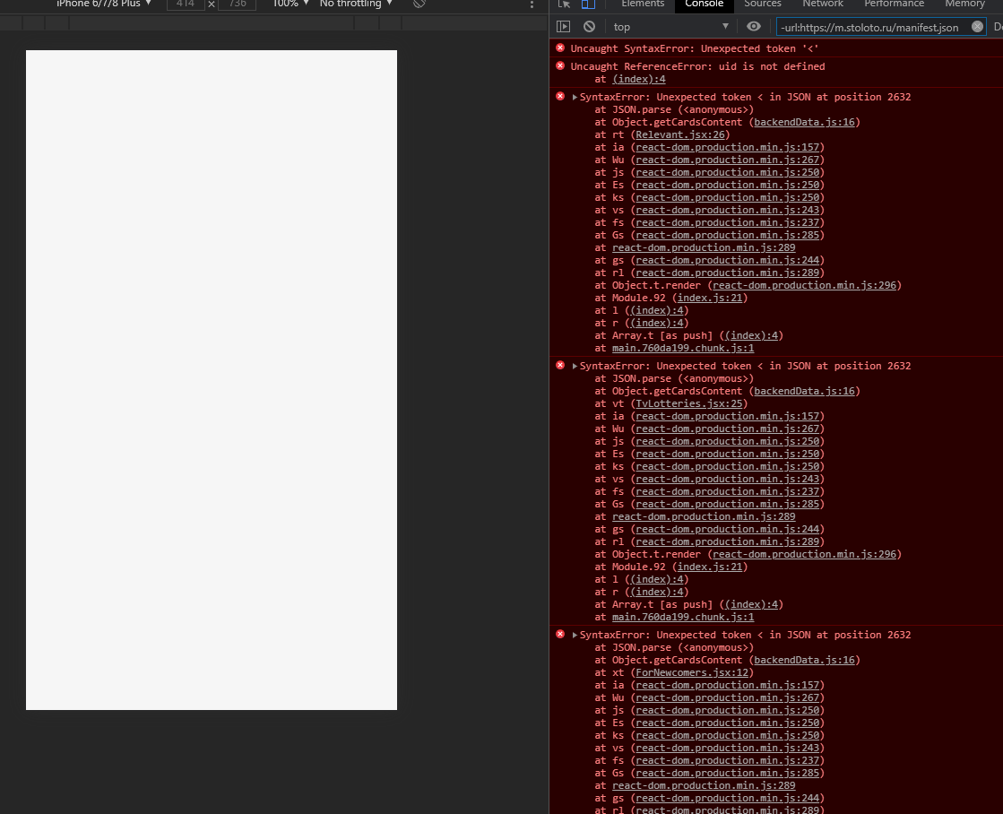
Task: Click the console filter input field
Action: coord(869,27)
